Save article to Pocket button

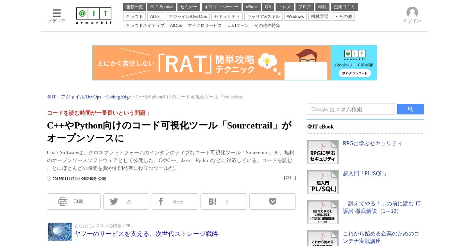(272, 201)
